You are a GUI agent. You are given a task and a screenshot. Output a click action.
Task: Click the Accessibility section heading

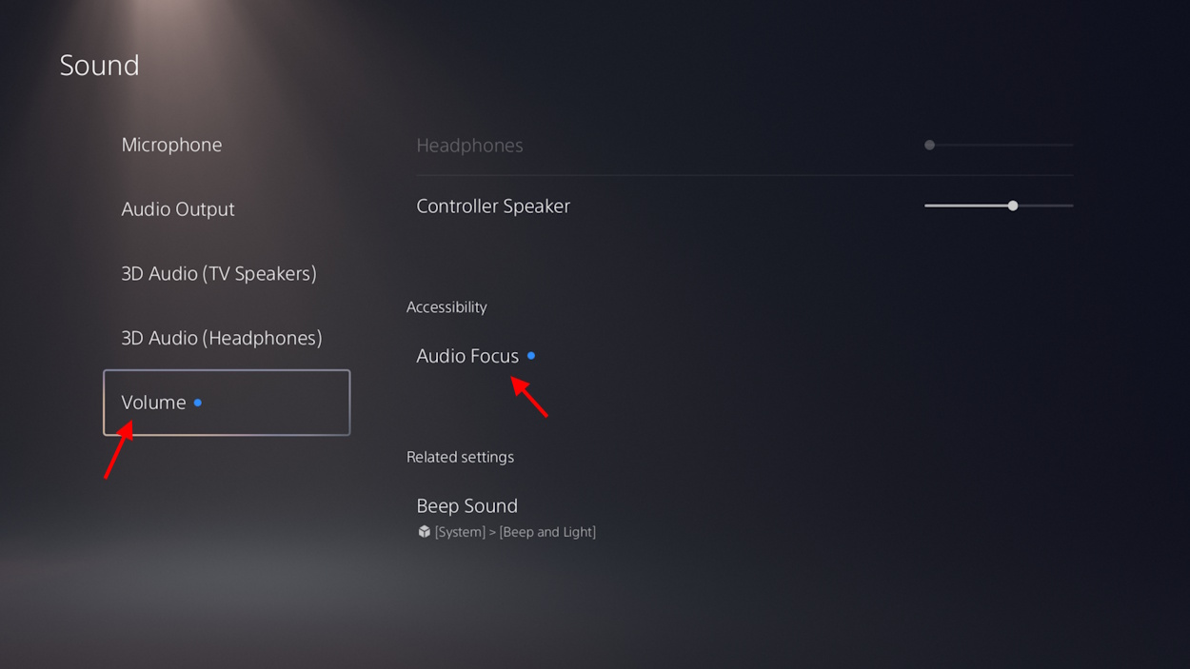446,306
